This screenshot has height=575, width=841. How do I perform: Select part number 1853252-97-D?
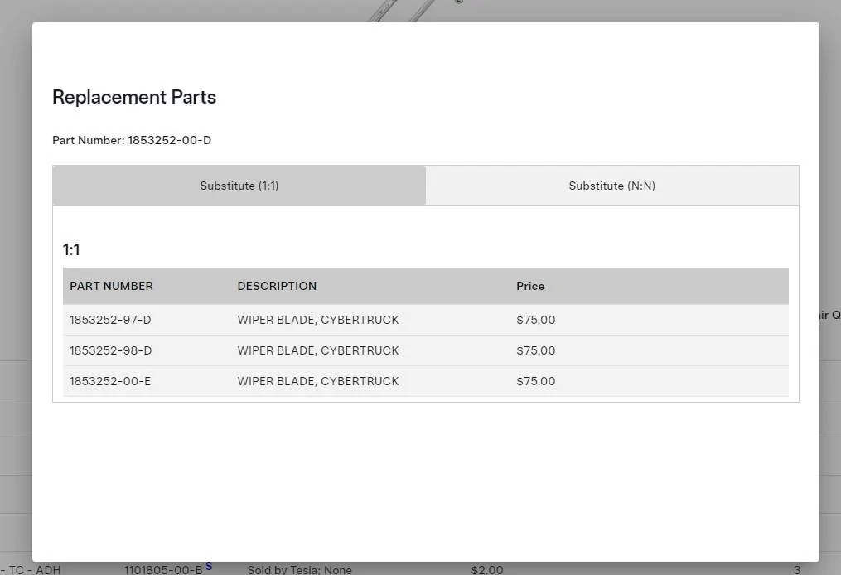pos(110,320)
